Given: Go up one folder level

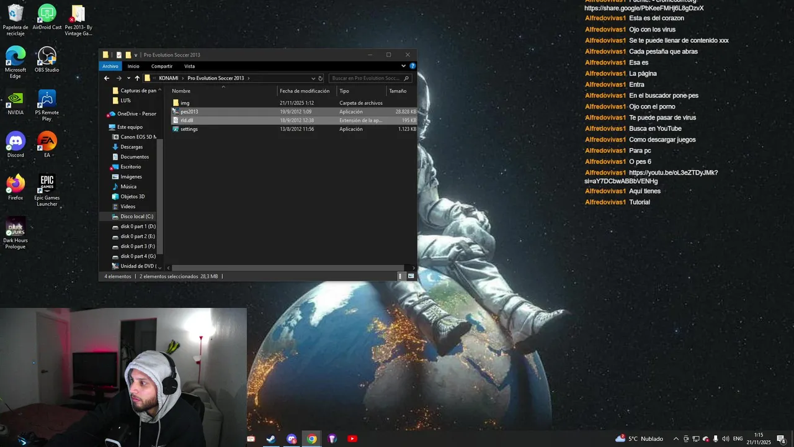Looking at the screenshot, I should [x=137, y=78].
